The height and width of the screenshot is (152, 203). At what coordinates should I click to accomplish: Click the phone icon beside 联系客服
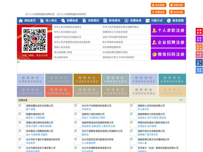click(169, 21)
